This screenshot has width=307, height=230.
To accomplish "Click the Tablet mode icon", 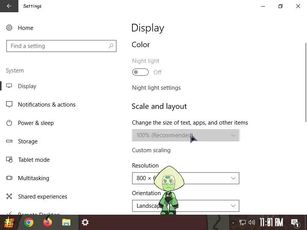I will (9, 159).
